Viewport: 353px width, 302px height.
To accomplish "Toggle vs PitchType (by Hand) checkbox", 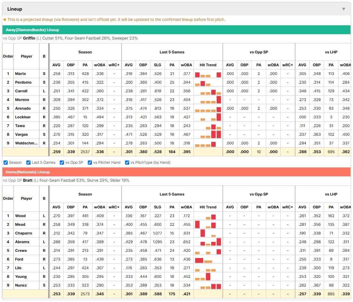I will 127,163.
